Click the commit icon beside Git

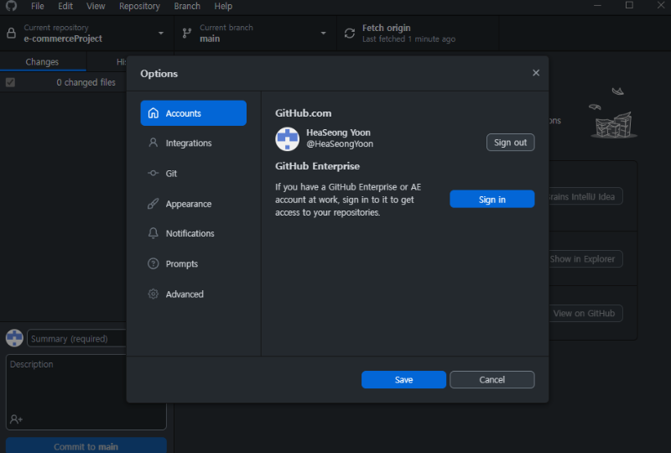coord(153,173)
